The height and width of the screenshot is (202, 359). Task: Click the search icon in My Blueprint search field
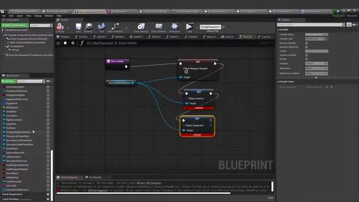coord(44,81)
